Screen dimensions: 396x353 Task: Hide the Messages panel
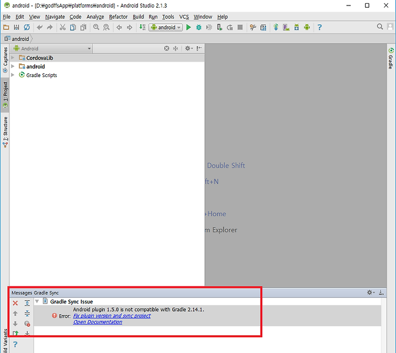click(381, 292)
